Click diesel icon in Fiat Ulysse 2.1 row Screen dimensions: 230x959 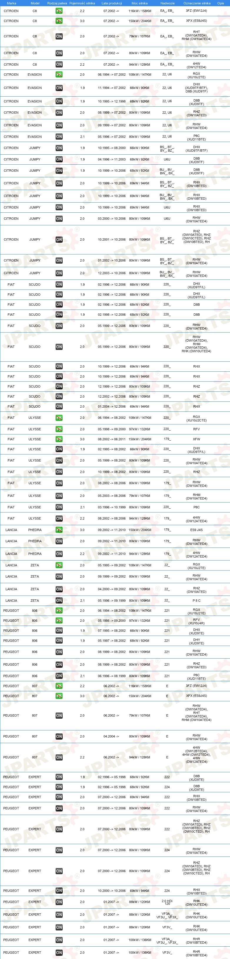[59, 507]
